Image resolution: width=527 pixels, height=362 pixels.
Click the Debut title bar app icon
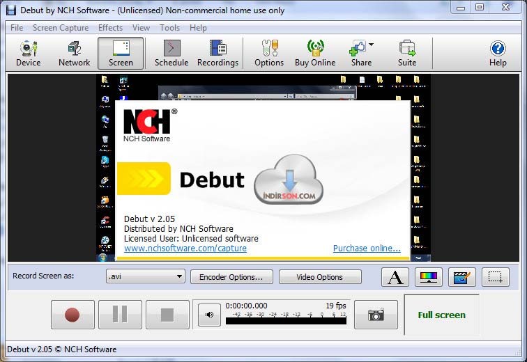pos(11,10)
